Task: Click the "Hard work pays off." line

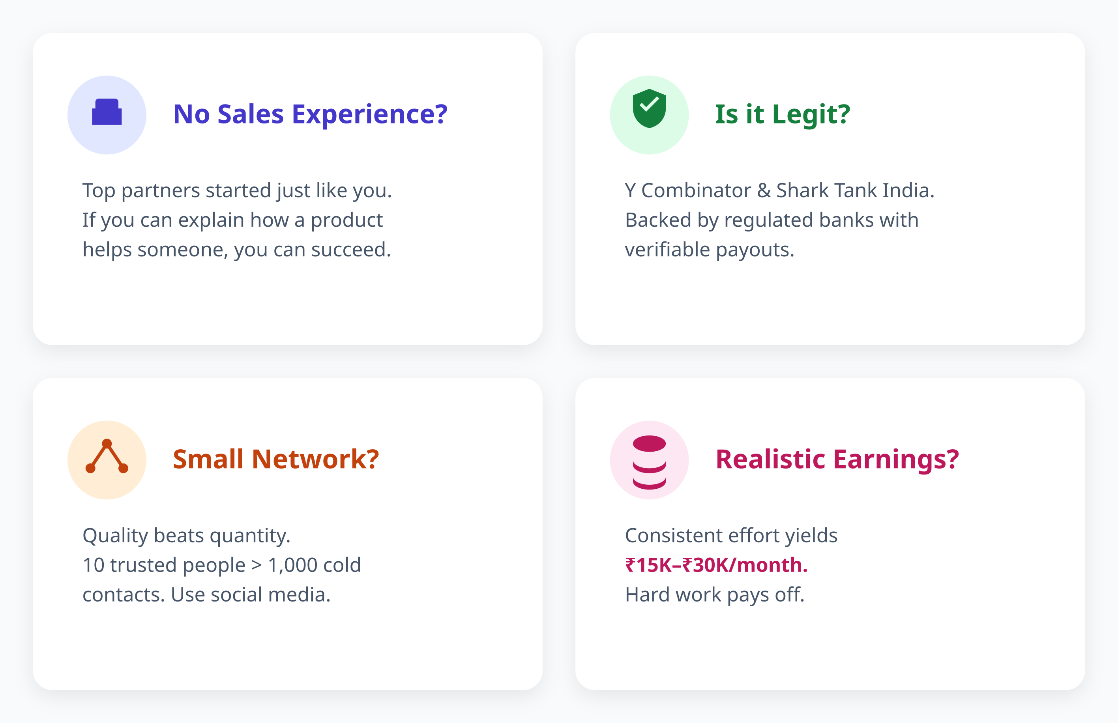Action: (x=715, y=594)
